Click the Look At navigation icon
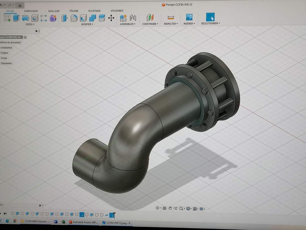 (x=165, y=208)
